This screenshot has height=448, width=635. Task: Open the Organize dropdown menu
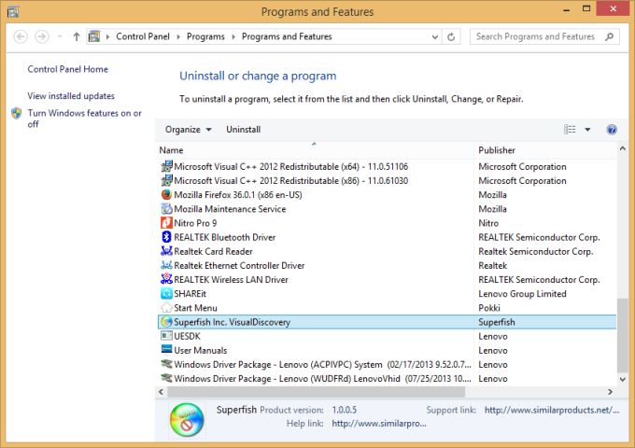(189, 130)
